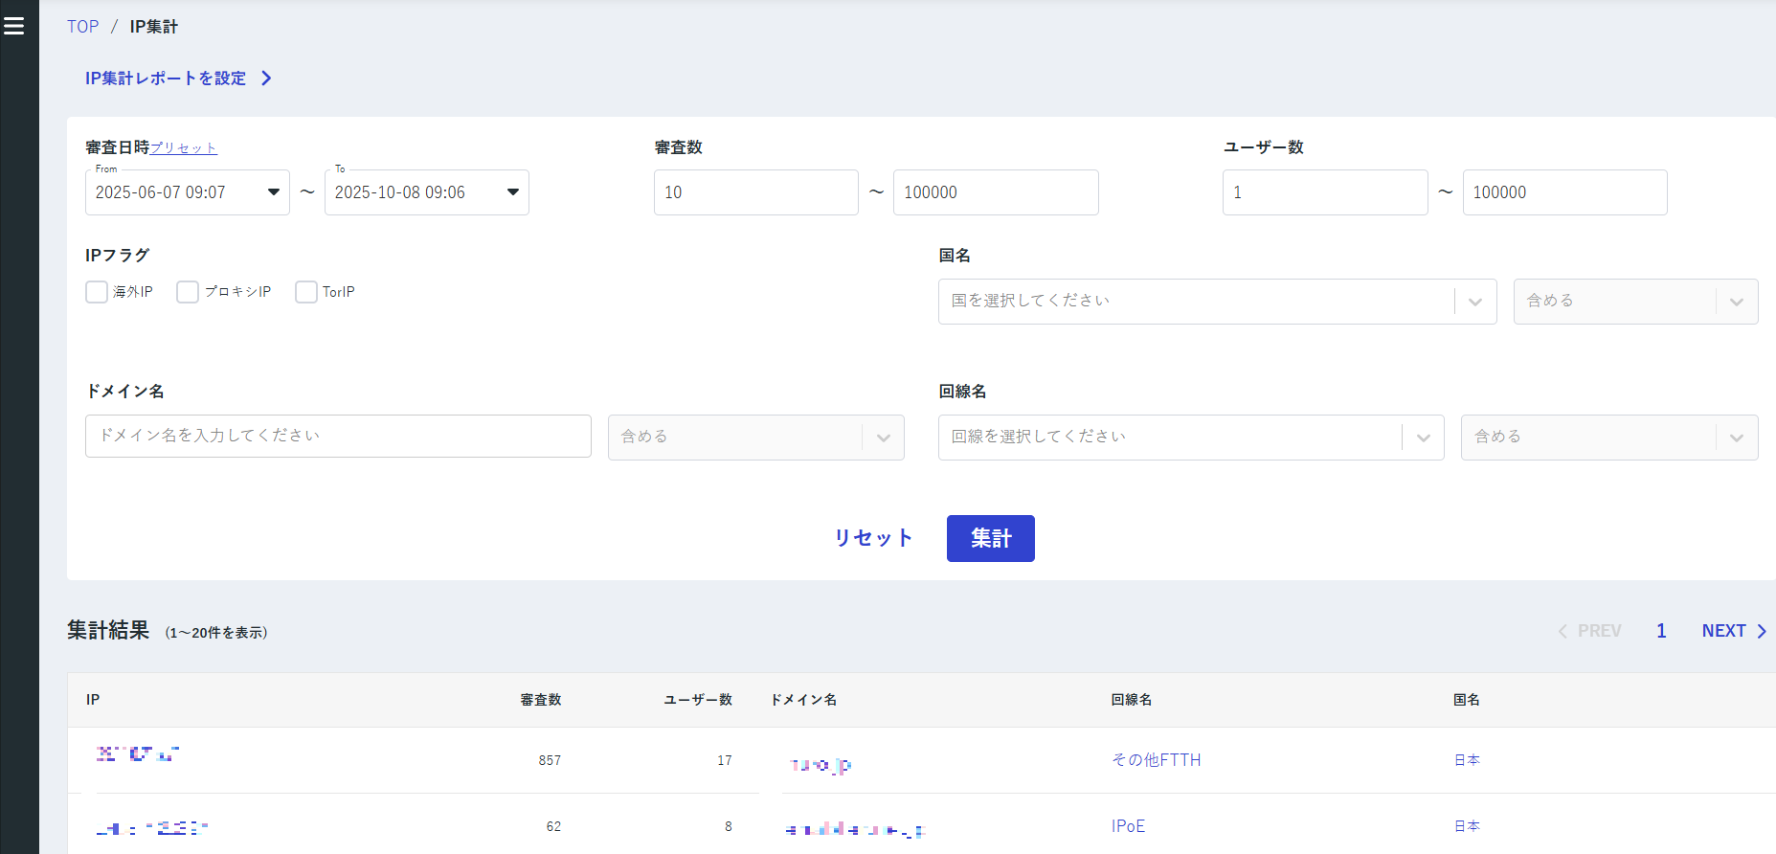Focus the ドメイン名 input field
Screen dimensions: 1776x854
pyautogui.click(x=338, y=436)
